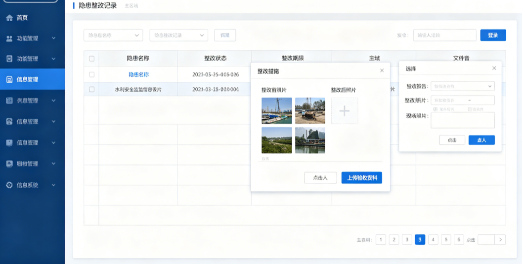The width and height of the screenshot is (522, 264).
Task: Click the blue 登录 button
Action: (493, 35)
